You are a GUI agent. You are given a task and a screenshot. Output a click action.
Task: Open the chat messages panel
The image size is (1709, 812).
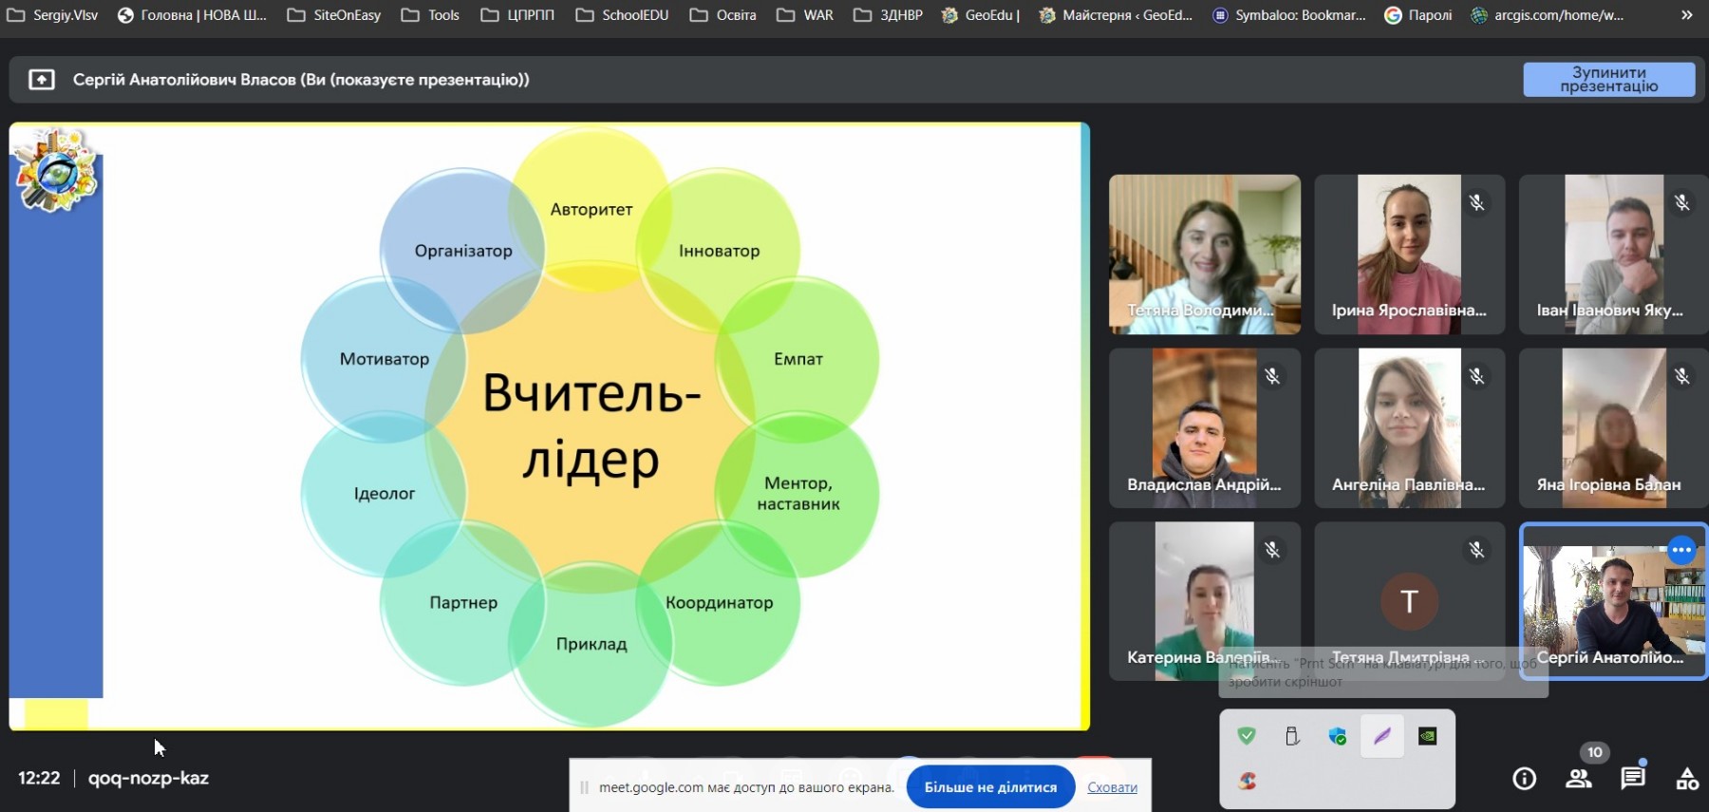coord(1633,779)
